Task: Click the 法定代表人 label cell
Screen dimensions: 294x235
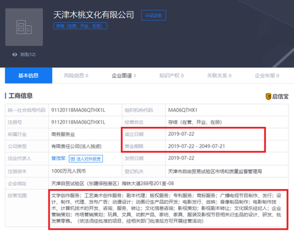Action: click(27, 159)
